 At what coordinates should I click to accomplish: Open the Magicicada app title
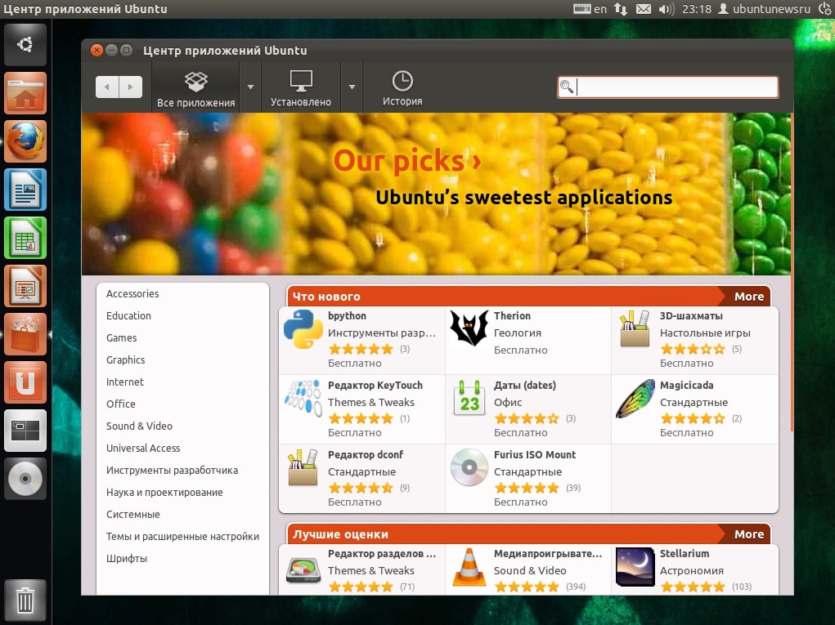(x=686, y=386)
